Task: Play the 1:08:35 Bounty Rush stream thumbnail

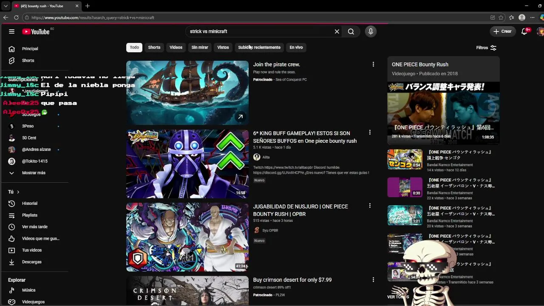Action: 443,113
